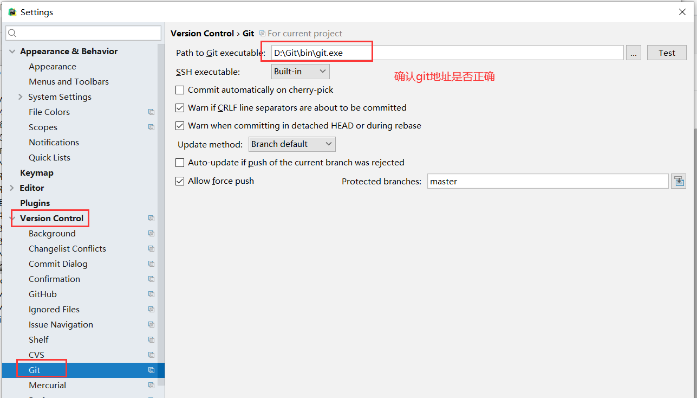Click the project-level icon beside Git row
697x398 pixels.
pos(151,370)
